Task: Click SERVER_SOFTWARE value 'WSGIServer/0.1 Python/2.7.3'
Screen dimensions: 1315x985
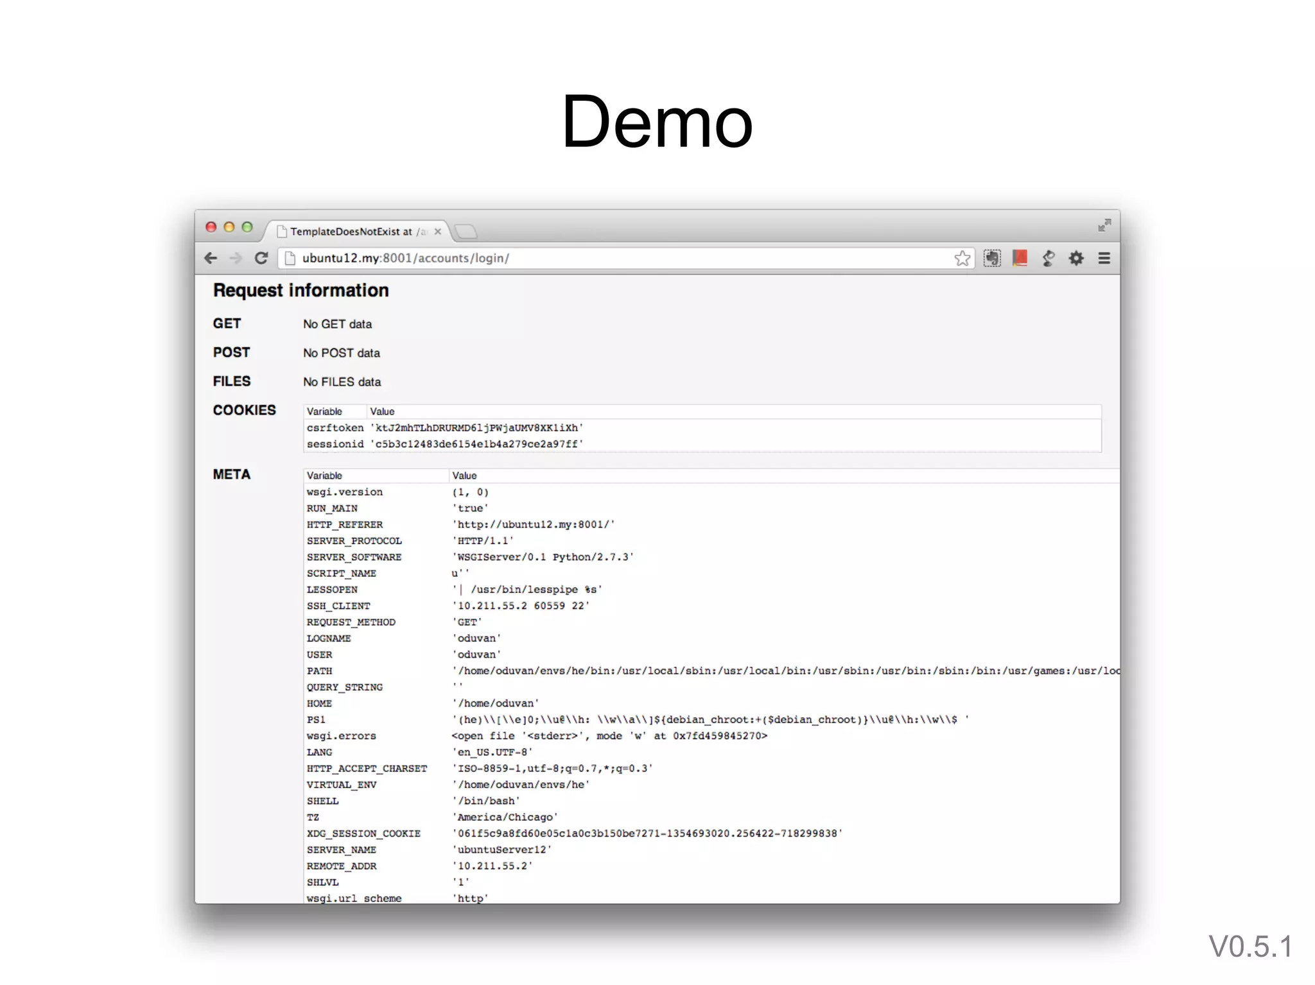Action: [543, 557]
